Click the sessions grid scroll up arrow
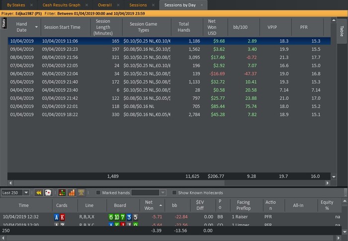The image size is (348, 241). point(334,20)
